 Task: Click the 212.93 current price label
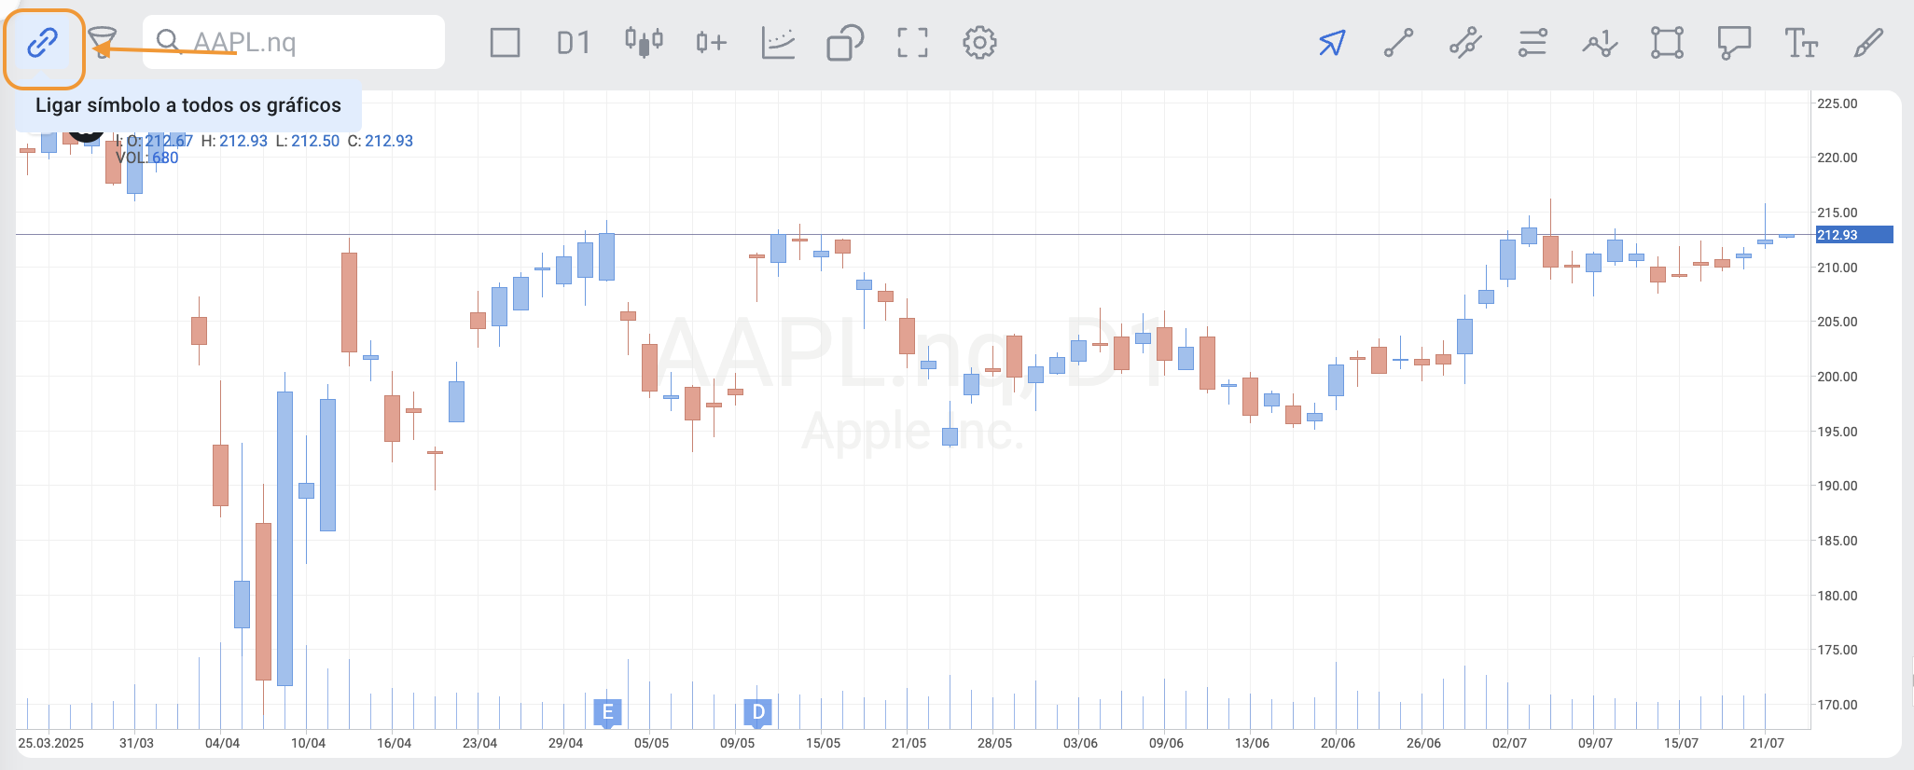tap(1854, 235)
